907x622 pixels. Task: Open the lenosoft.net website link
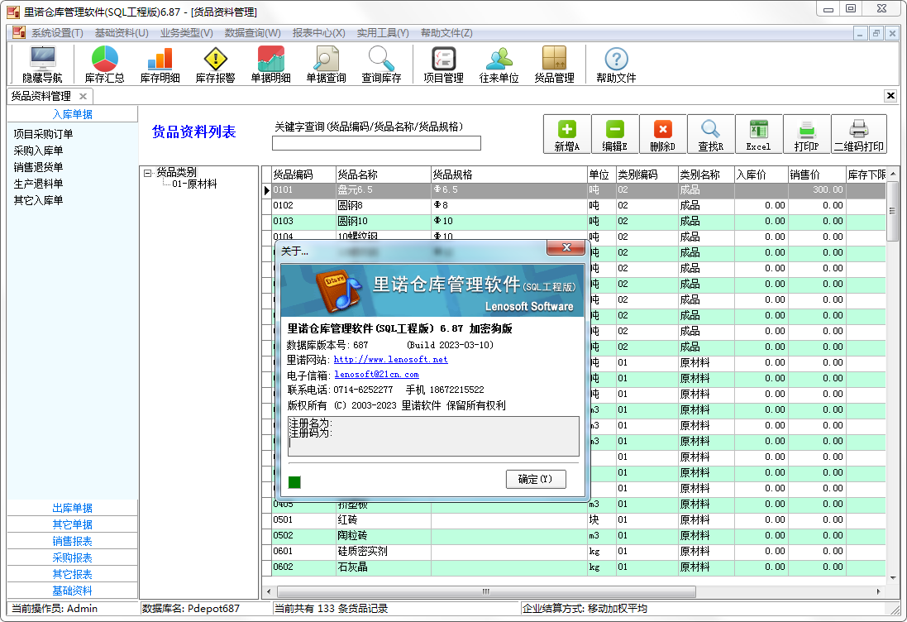point(390,359)
